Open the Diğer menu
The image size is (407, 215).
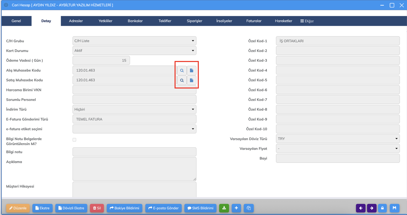(x=307, y=21)
